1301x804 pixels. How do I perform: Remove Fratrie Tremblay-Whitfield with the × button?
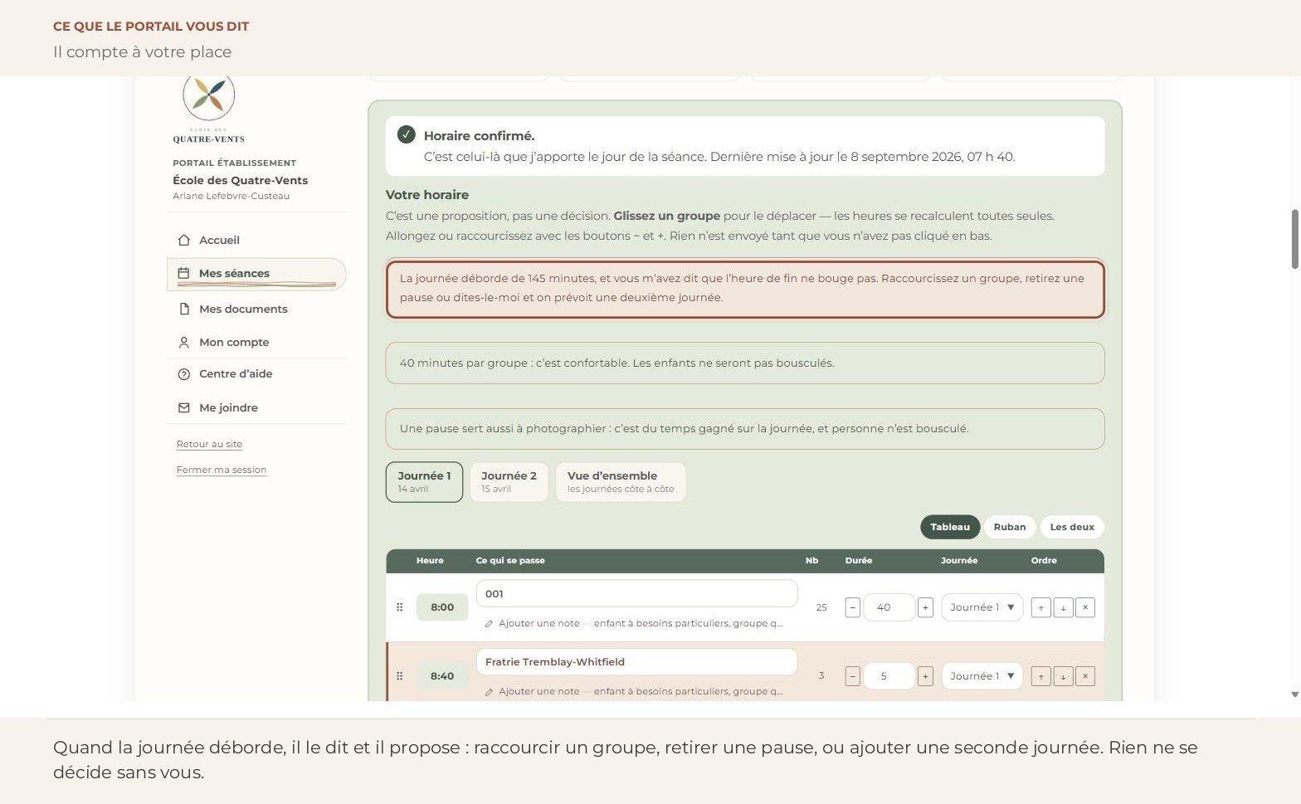1085,676
